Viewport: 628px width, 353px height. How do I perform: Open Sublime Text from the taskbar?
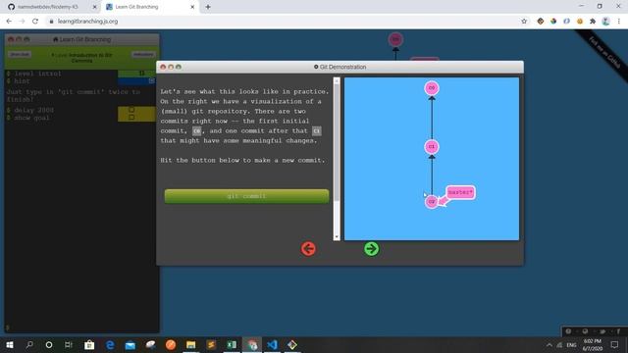pos(211,344)
